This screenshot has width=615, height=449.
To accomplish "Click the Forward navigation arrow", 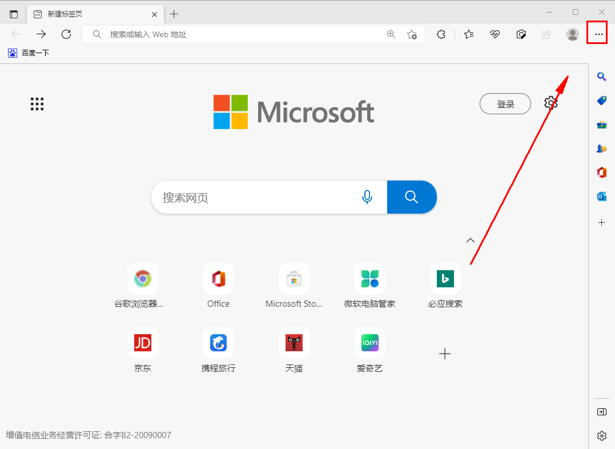I will point(41,34).
